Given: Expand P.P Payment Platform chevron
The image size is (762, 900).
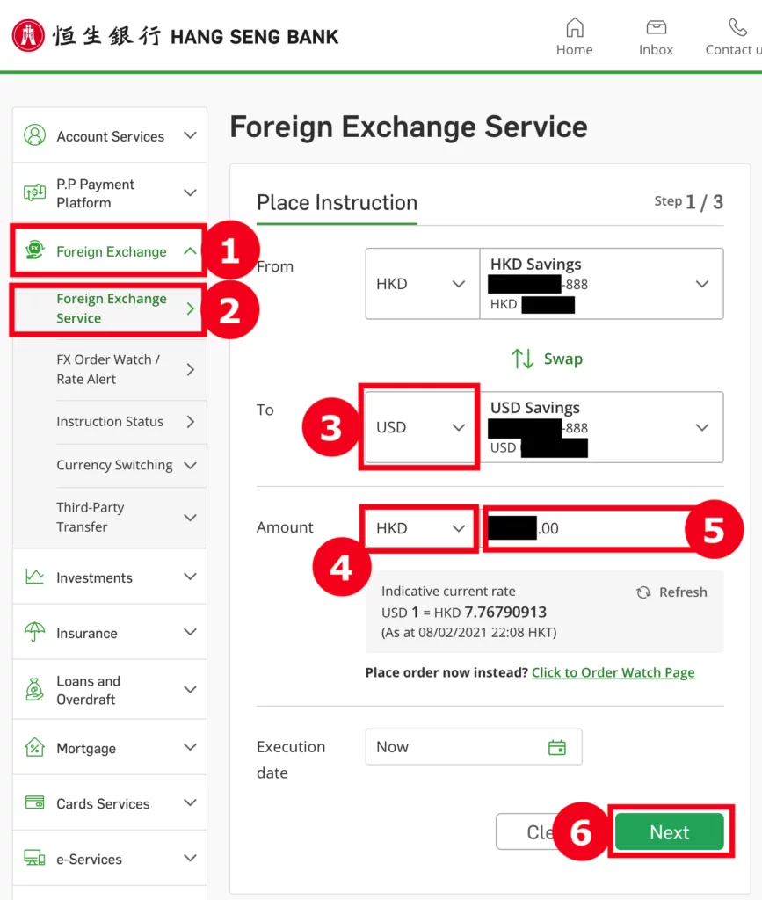Looking at the screenshot, I should tap(190, 192).
